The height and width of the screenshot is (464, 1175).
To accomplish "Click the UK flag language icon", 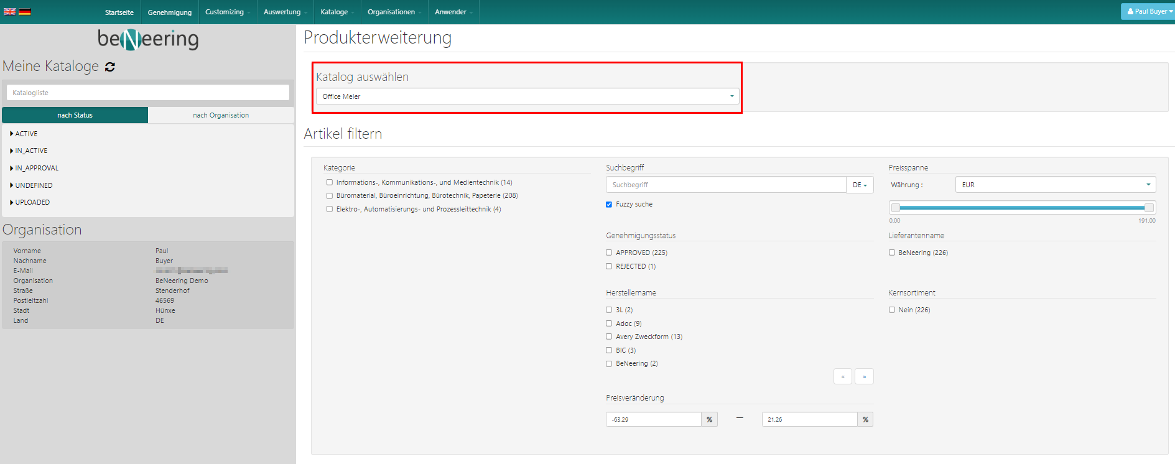I will [9, 12].
